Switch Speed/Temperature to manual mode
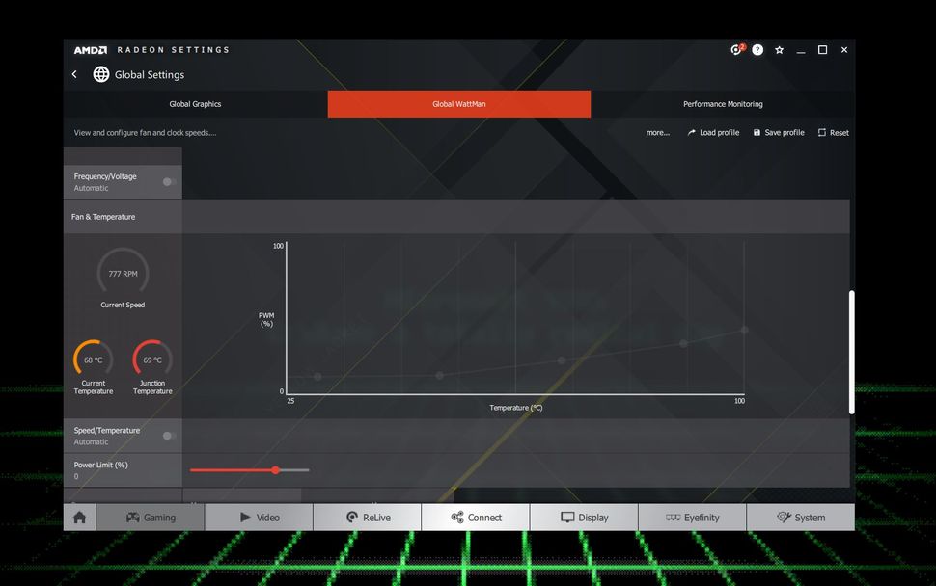This screenshot has width=936, height=586. (x=165, y=436)
